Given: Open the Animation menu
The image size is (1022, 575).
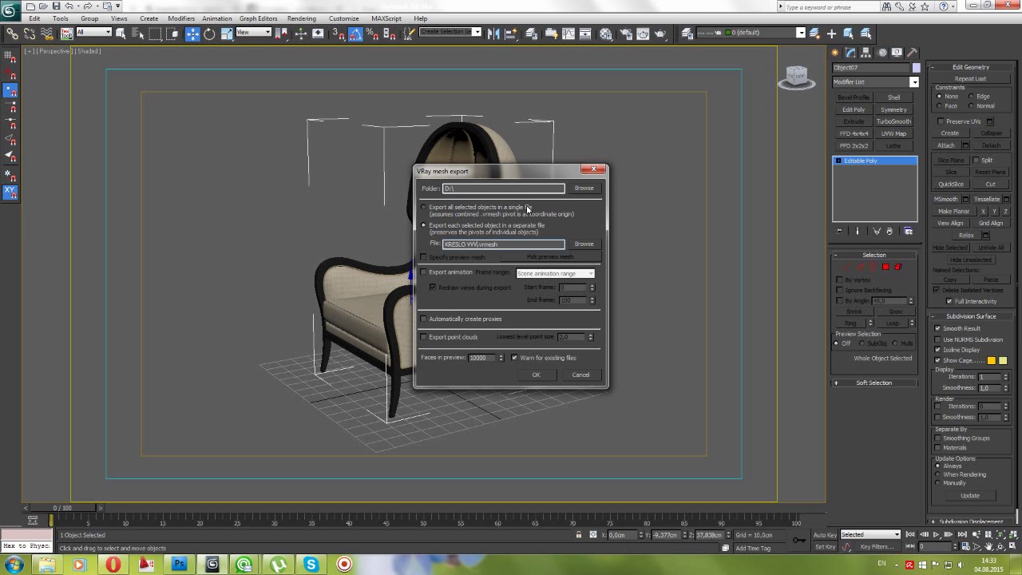Looking at the screenshot, I should coord(217,18).
